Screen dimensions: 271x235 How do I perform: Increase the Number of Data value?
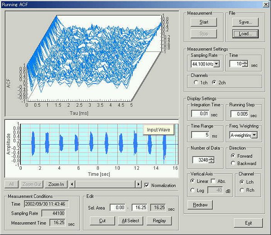(211, 158)
